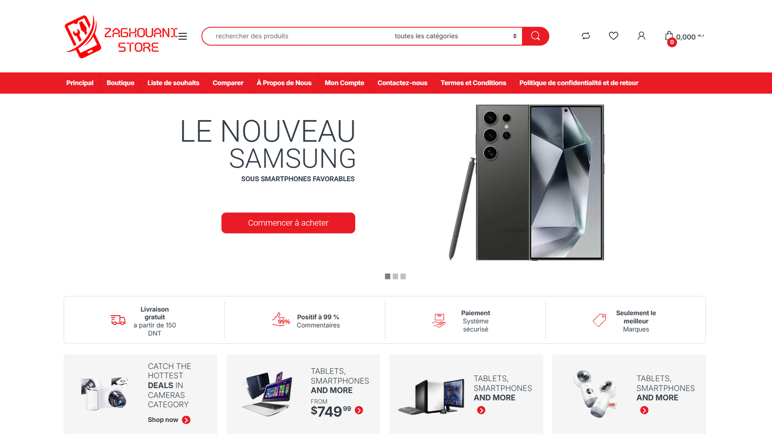This screenshot has width=772, height=439.
Task: Click the Commencer à acheter button
Action: [288, 223]
